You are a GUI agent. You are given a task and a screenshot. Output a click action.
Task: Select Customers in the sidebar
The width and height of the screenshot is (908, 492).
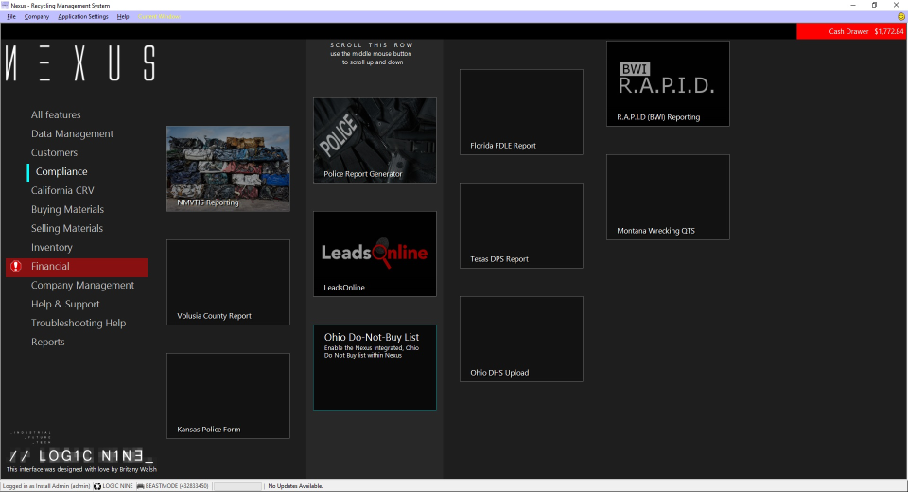pyautogui.click(x=54, y=152)
